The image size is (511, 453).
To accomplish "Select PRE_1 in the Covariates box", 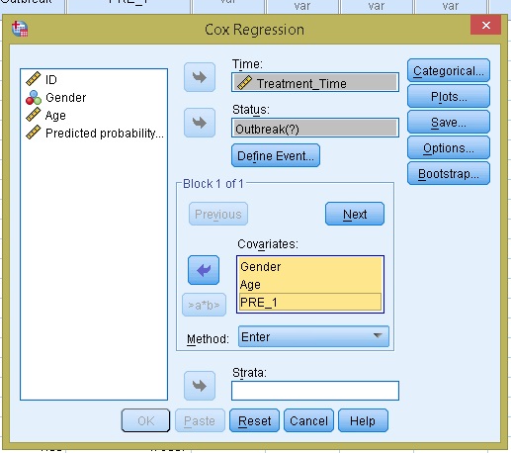I will 310,302.
